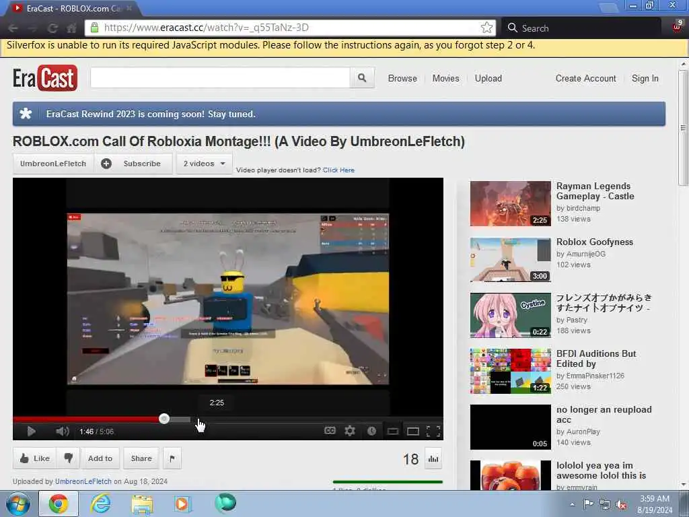Screen dimensions: 689x517
Task: Open the Movies menu item
Action: click(x=445, y=78)
